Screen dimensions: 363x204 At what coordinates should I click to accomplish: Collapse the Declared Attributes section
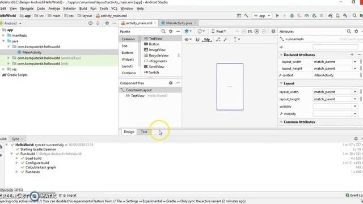tap(281, 55)
